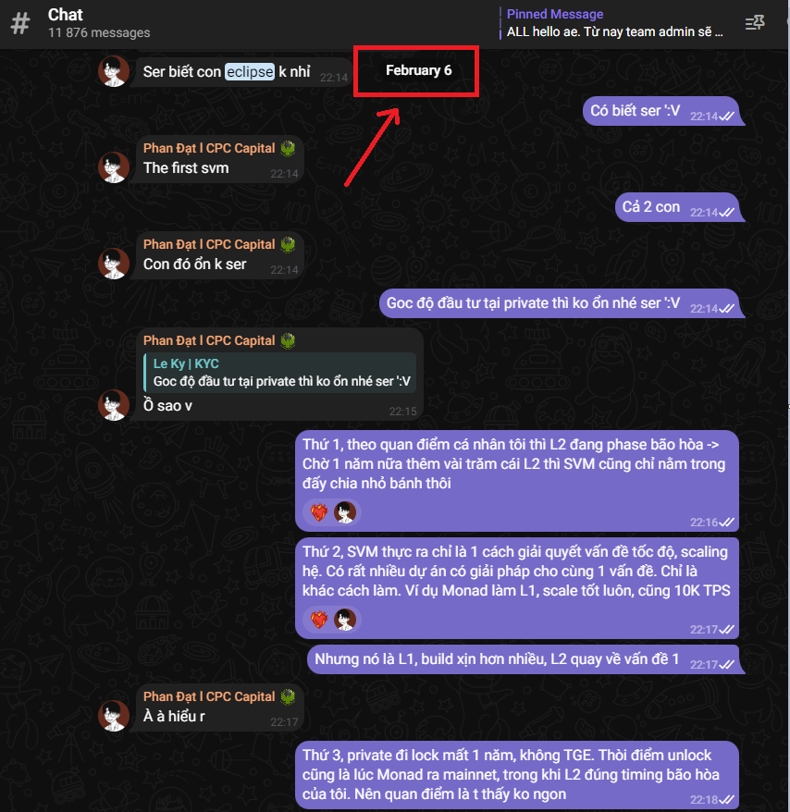Open the pinned messages list icon
The width and height of the screenshot is (790, 812).
(755, 23)
